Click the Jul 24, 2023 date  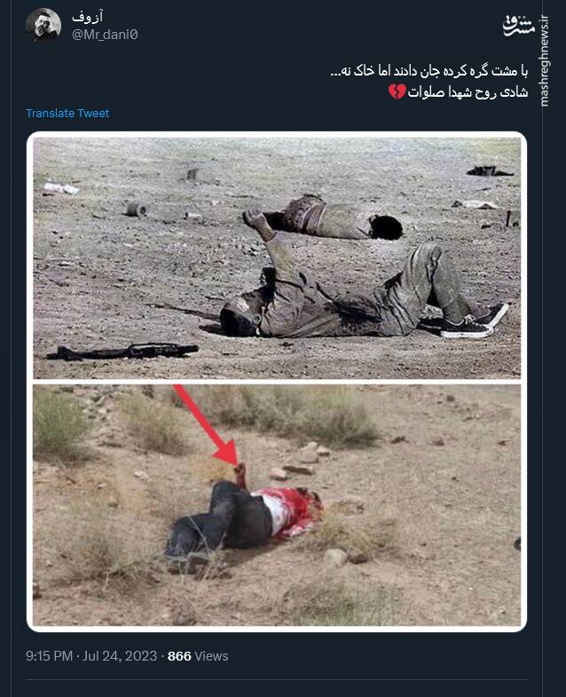(120, 656)
